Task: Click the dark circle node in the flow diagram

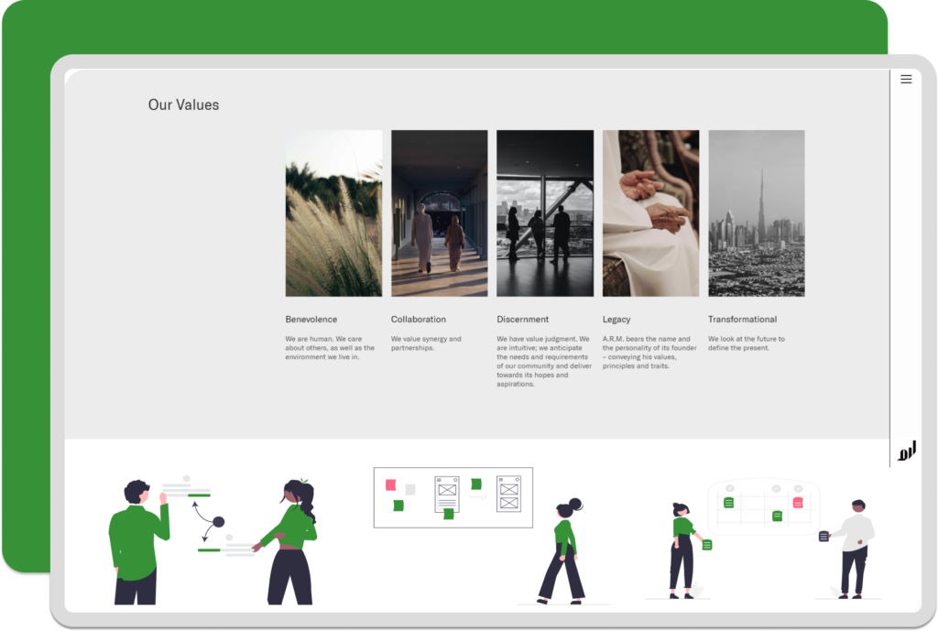Action: click(x=218, y=522)
